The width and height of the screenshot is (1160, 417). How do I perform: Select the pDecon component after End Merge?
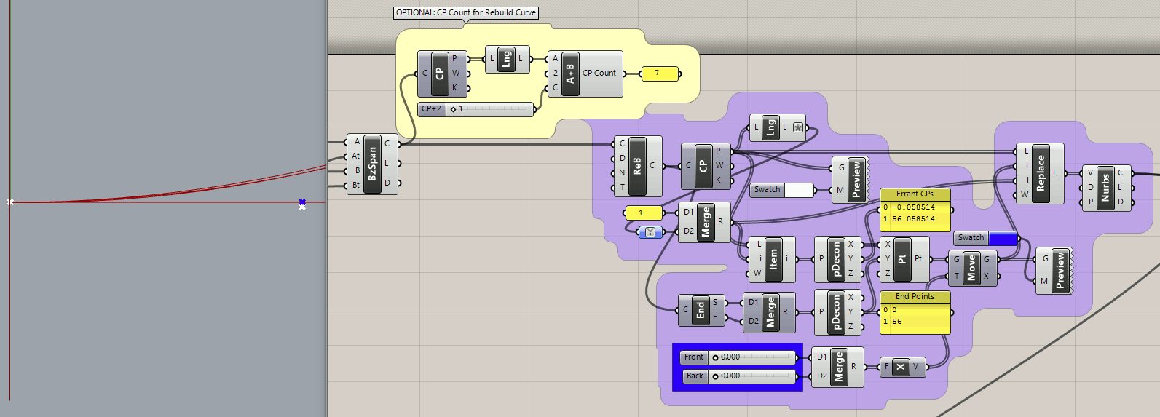837,312
